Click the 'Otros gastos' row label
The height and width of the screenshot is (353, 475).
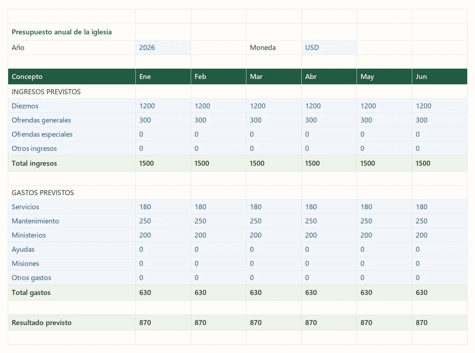(72, 278)
